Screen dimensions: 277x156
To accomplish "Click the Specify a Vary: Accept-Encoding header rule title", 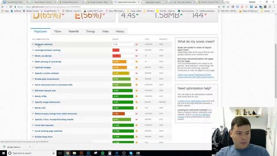I will tap(54, 120).
